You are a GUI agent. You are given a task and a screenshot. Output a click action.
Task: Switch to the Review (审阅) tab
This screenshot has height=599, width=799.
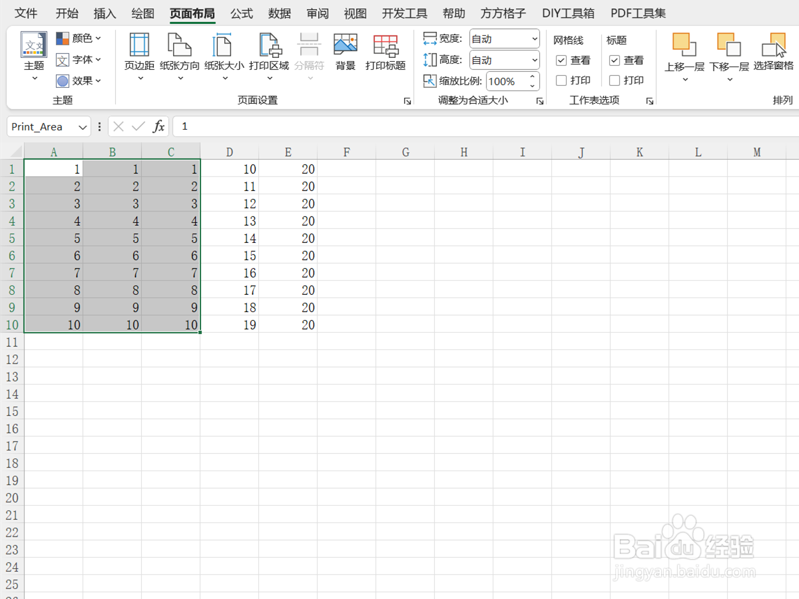click(x=318, y=13)
